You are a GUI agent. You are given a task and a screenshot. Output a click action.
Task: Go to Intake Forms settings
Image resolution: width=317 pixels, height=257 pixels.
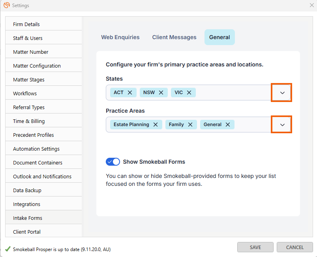click(x=28, y=218)
